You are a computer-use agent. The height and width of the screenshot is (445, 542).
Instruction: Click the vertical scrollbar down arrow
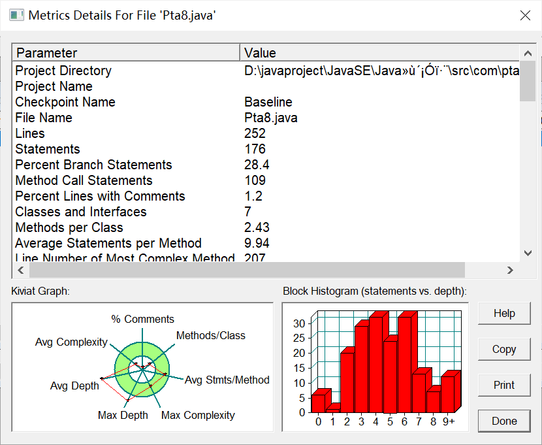tap(528, 253)
